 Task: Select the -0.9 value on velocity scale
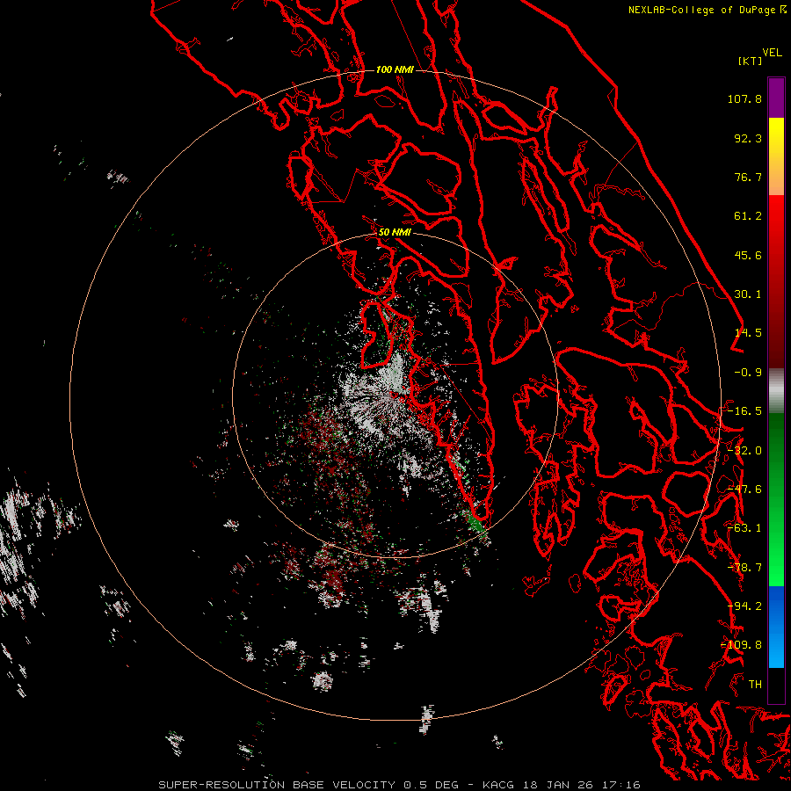[x=748, y=373]
